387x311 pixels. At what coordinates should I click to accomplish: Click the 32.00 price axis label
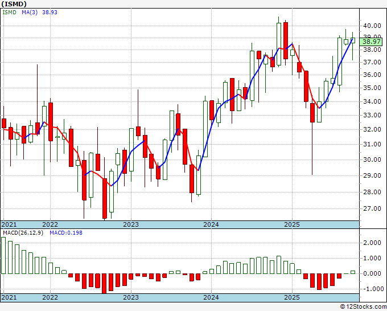[x=372, y=129]
